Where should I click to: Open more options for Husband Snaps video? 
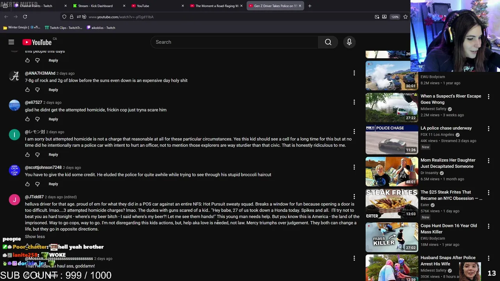(x=489, y=258)
